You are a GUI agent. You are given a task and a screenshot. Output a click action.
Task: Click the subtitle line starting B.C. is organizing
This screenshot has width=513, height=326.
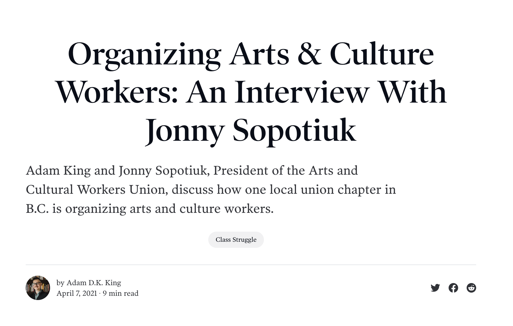point(150,209)
